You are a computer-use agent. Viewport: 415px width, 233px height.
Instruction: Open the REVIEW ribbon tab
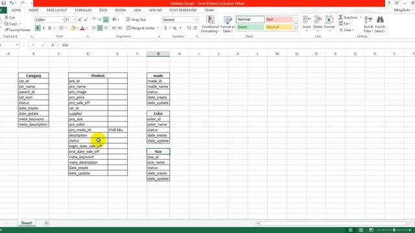tap(121, 10)
